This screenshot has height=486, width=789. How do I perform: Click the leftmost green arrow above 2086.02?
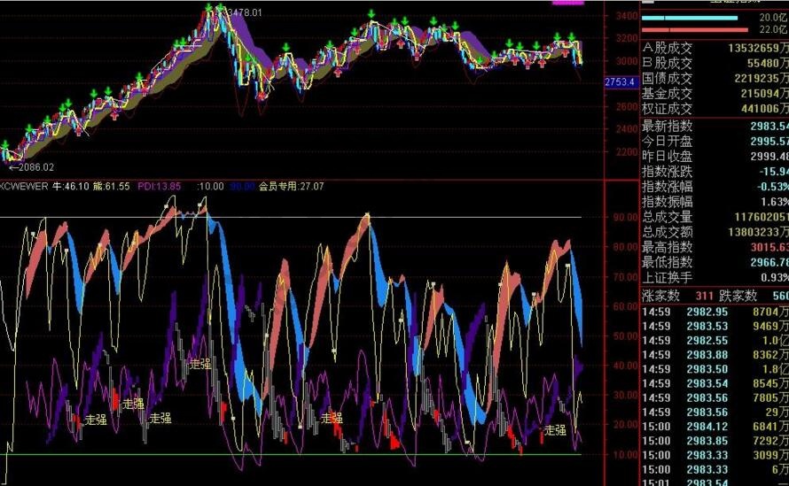point(5,145)
